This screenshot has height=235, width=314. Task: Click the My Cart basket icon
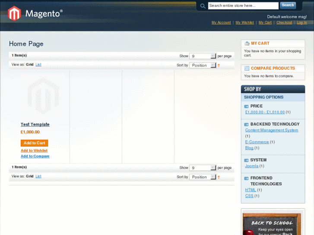point(247,43)
